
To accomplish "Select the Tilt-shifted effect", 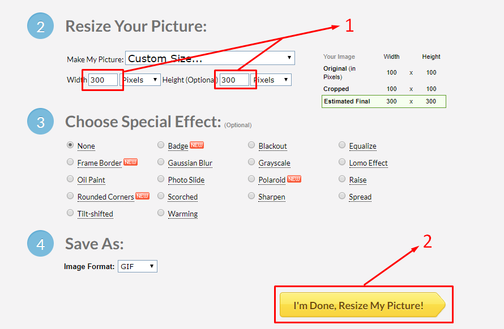I will [x=70, y=213].
